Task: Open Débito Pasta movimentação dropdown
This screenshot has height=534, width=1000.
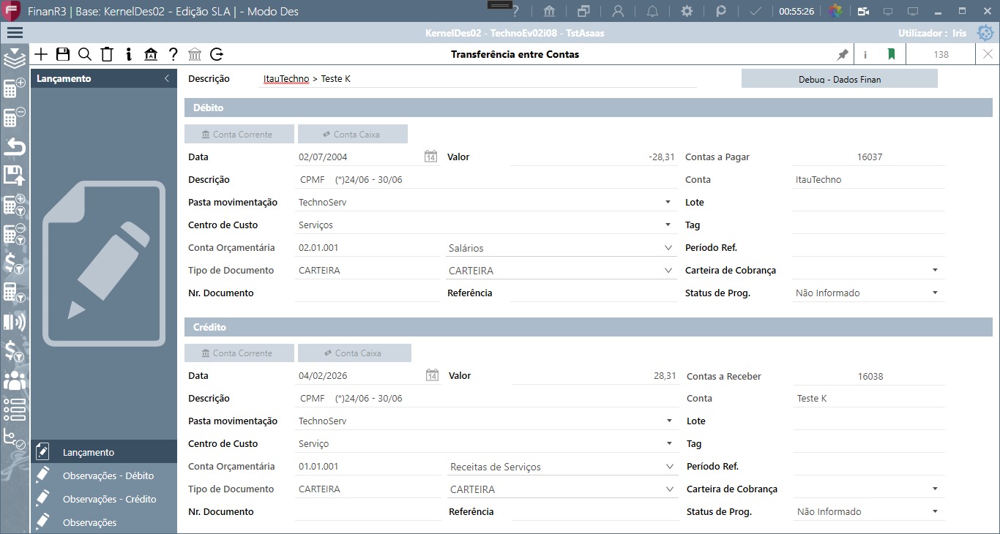Action: [668, 202]
